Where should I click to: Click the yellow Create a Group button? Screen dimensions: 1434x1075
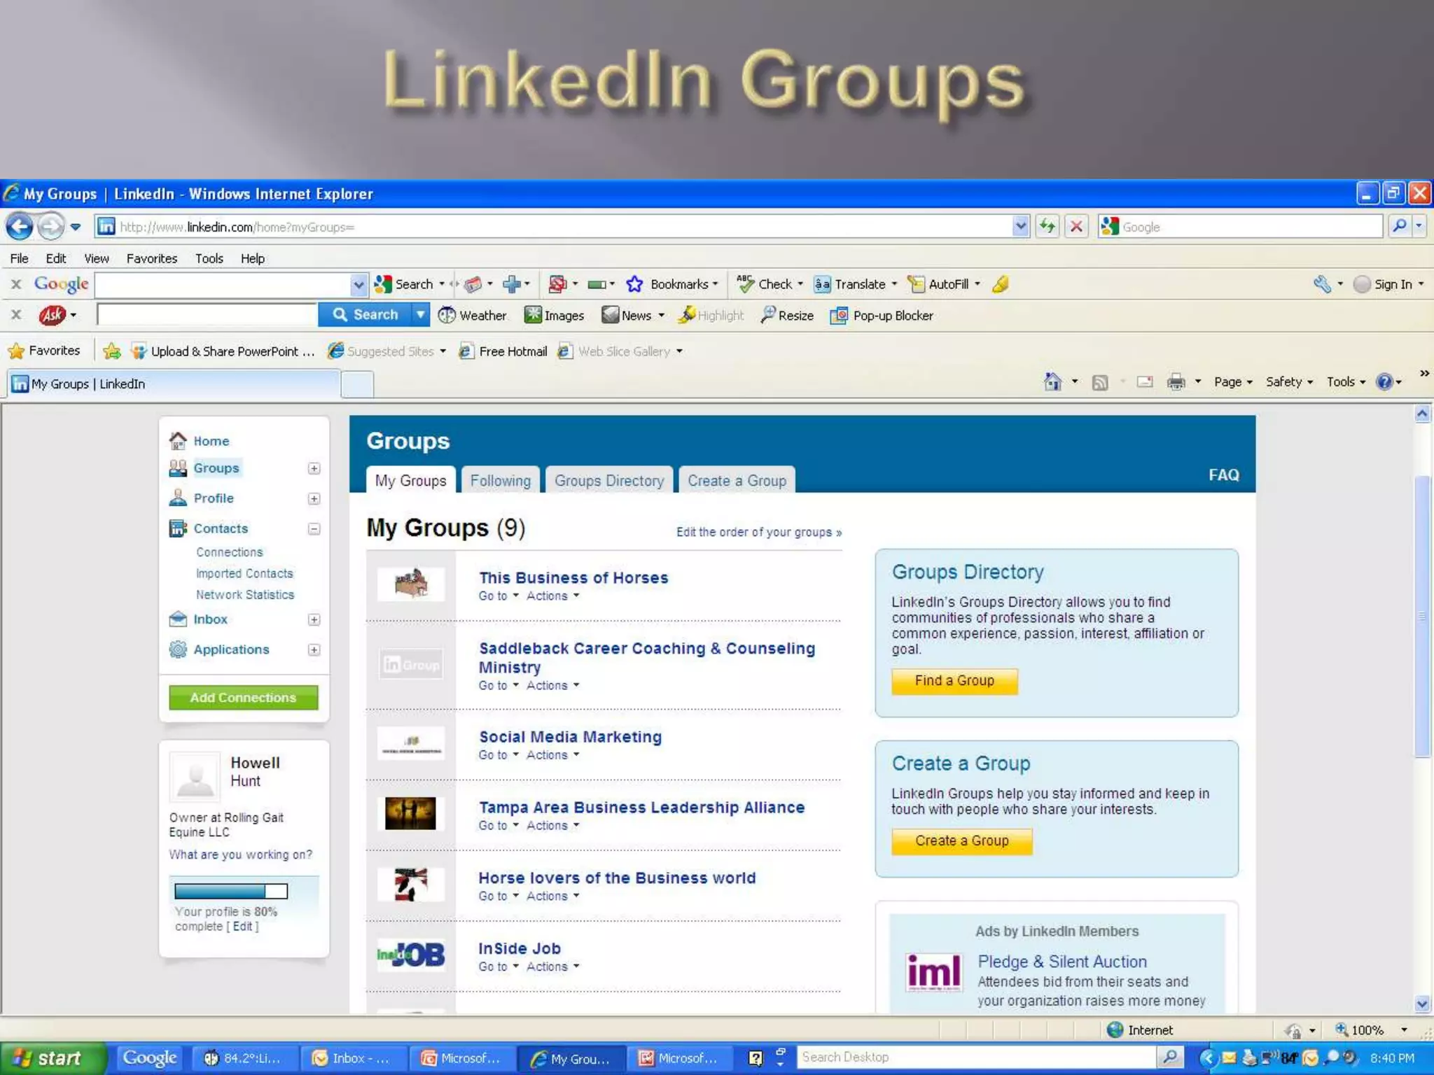click(x=961, y=841)
